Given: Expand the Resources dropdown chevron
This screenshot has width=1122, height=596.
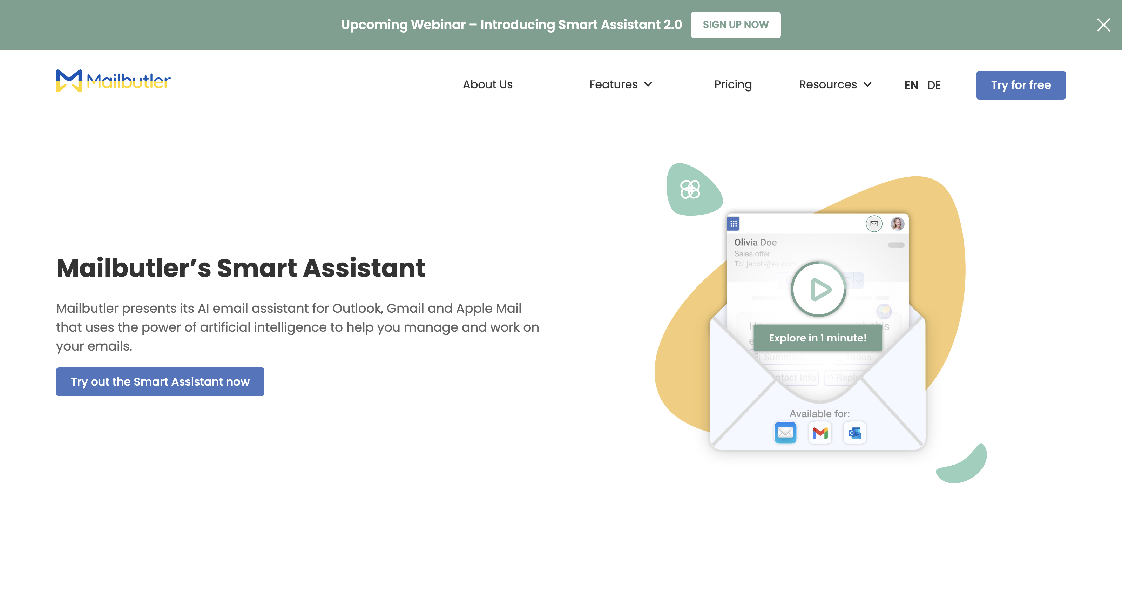Looking at the screenshot, I should point(868,84).
